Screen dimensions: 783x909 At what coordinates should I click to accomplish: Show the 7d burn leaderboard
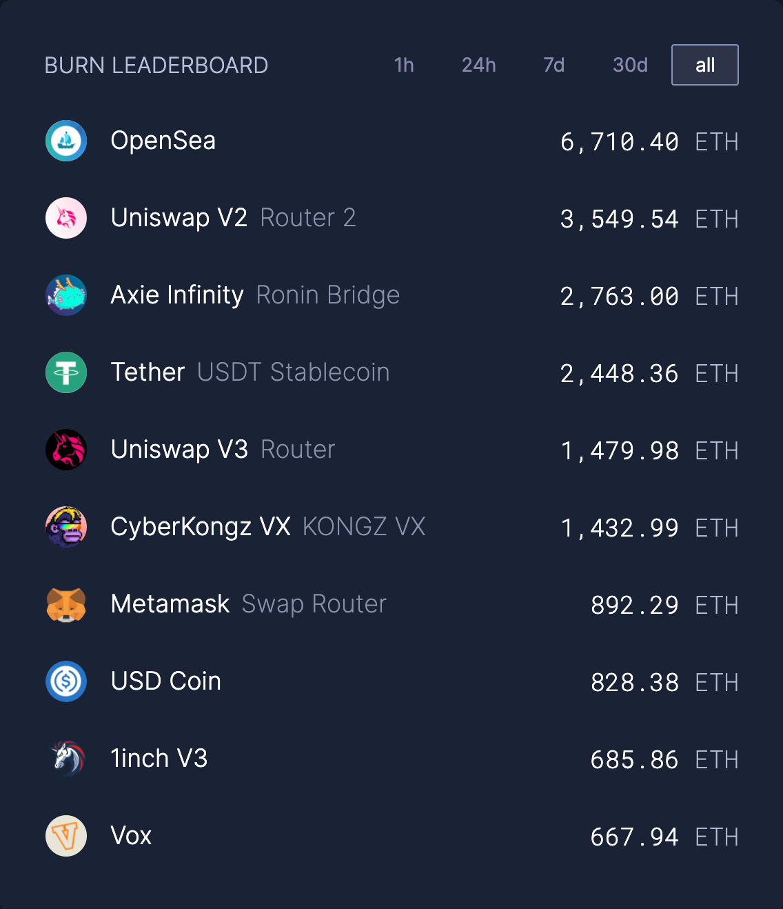point(553,65)
